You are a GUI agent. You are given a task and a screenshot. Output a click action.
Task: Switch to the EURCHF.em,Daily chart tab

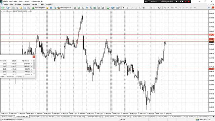click(79, 117)
